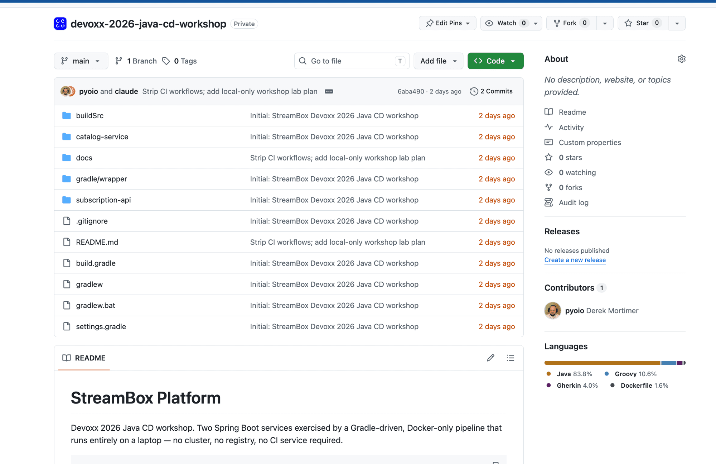716x464 pixels.
Task: Click the Audit log icon
Action: point(549,202)
